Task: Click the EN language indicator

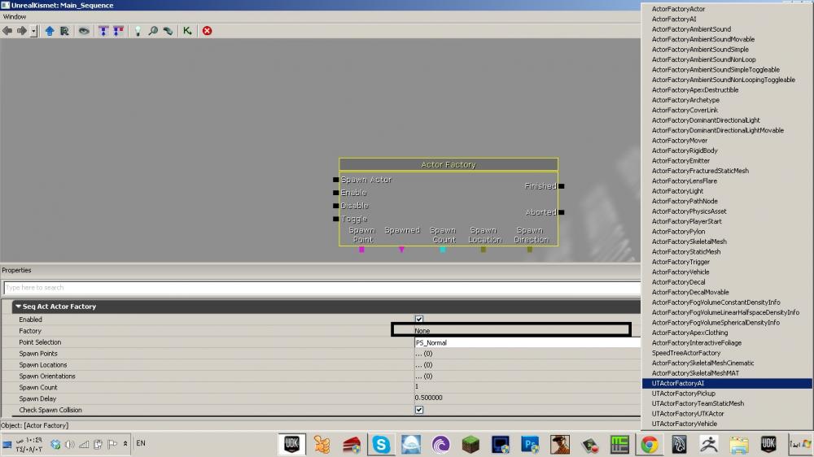Action: coord(141,443)
